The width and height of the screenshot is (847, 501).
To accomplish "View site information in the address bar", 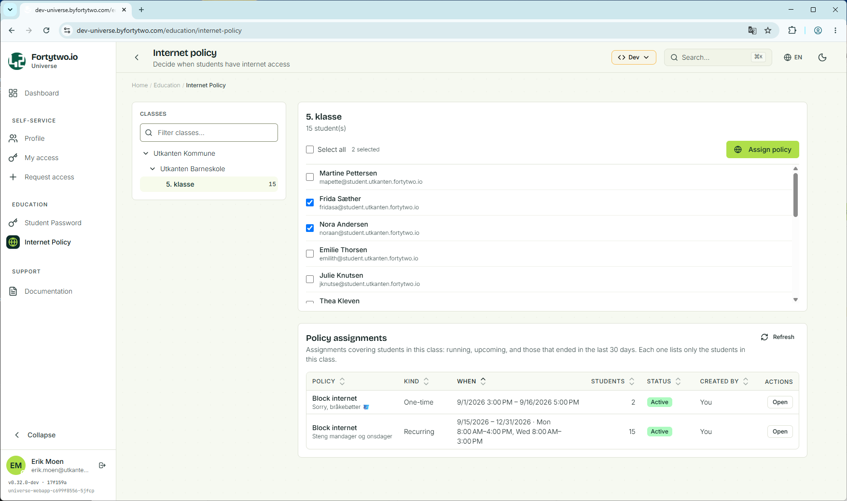I will 67,30.
